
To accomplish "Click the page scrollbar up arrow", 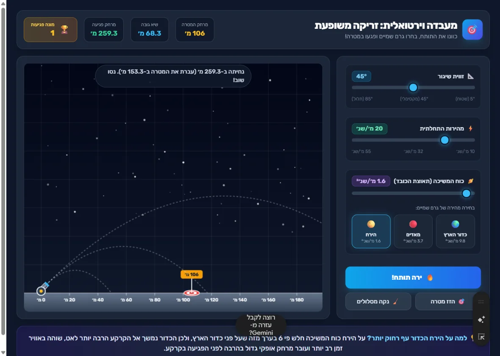I will 3,3.
